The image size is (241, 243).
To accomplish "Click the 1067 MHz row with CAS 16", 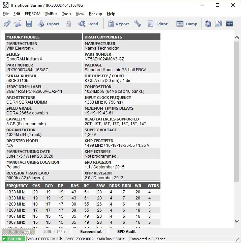I will (83, 216).
